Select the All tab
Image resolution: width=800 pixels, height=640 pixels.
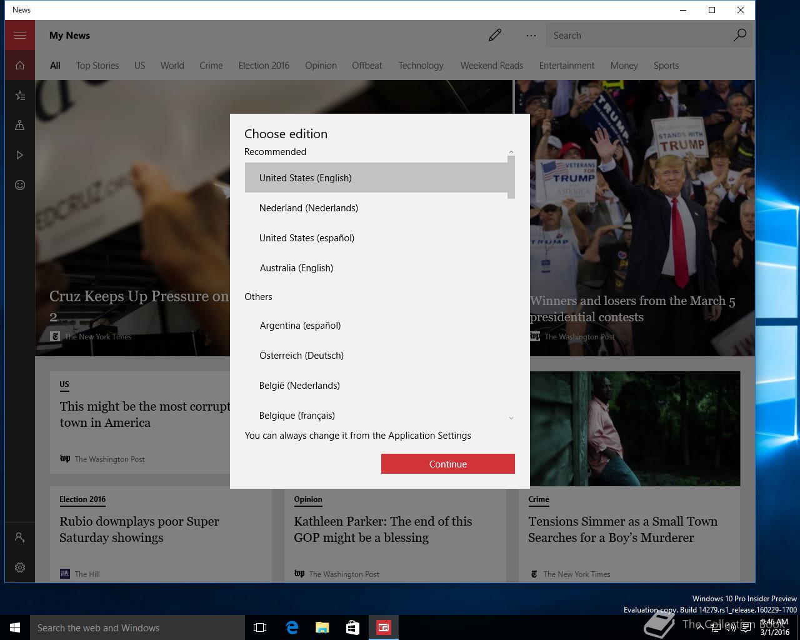[55, 66]
